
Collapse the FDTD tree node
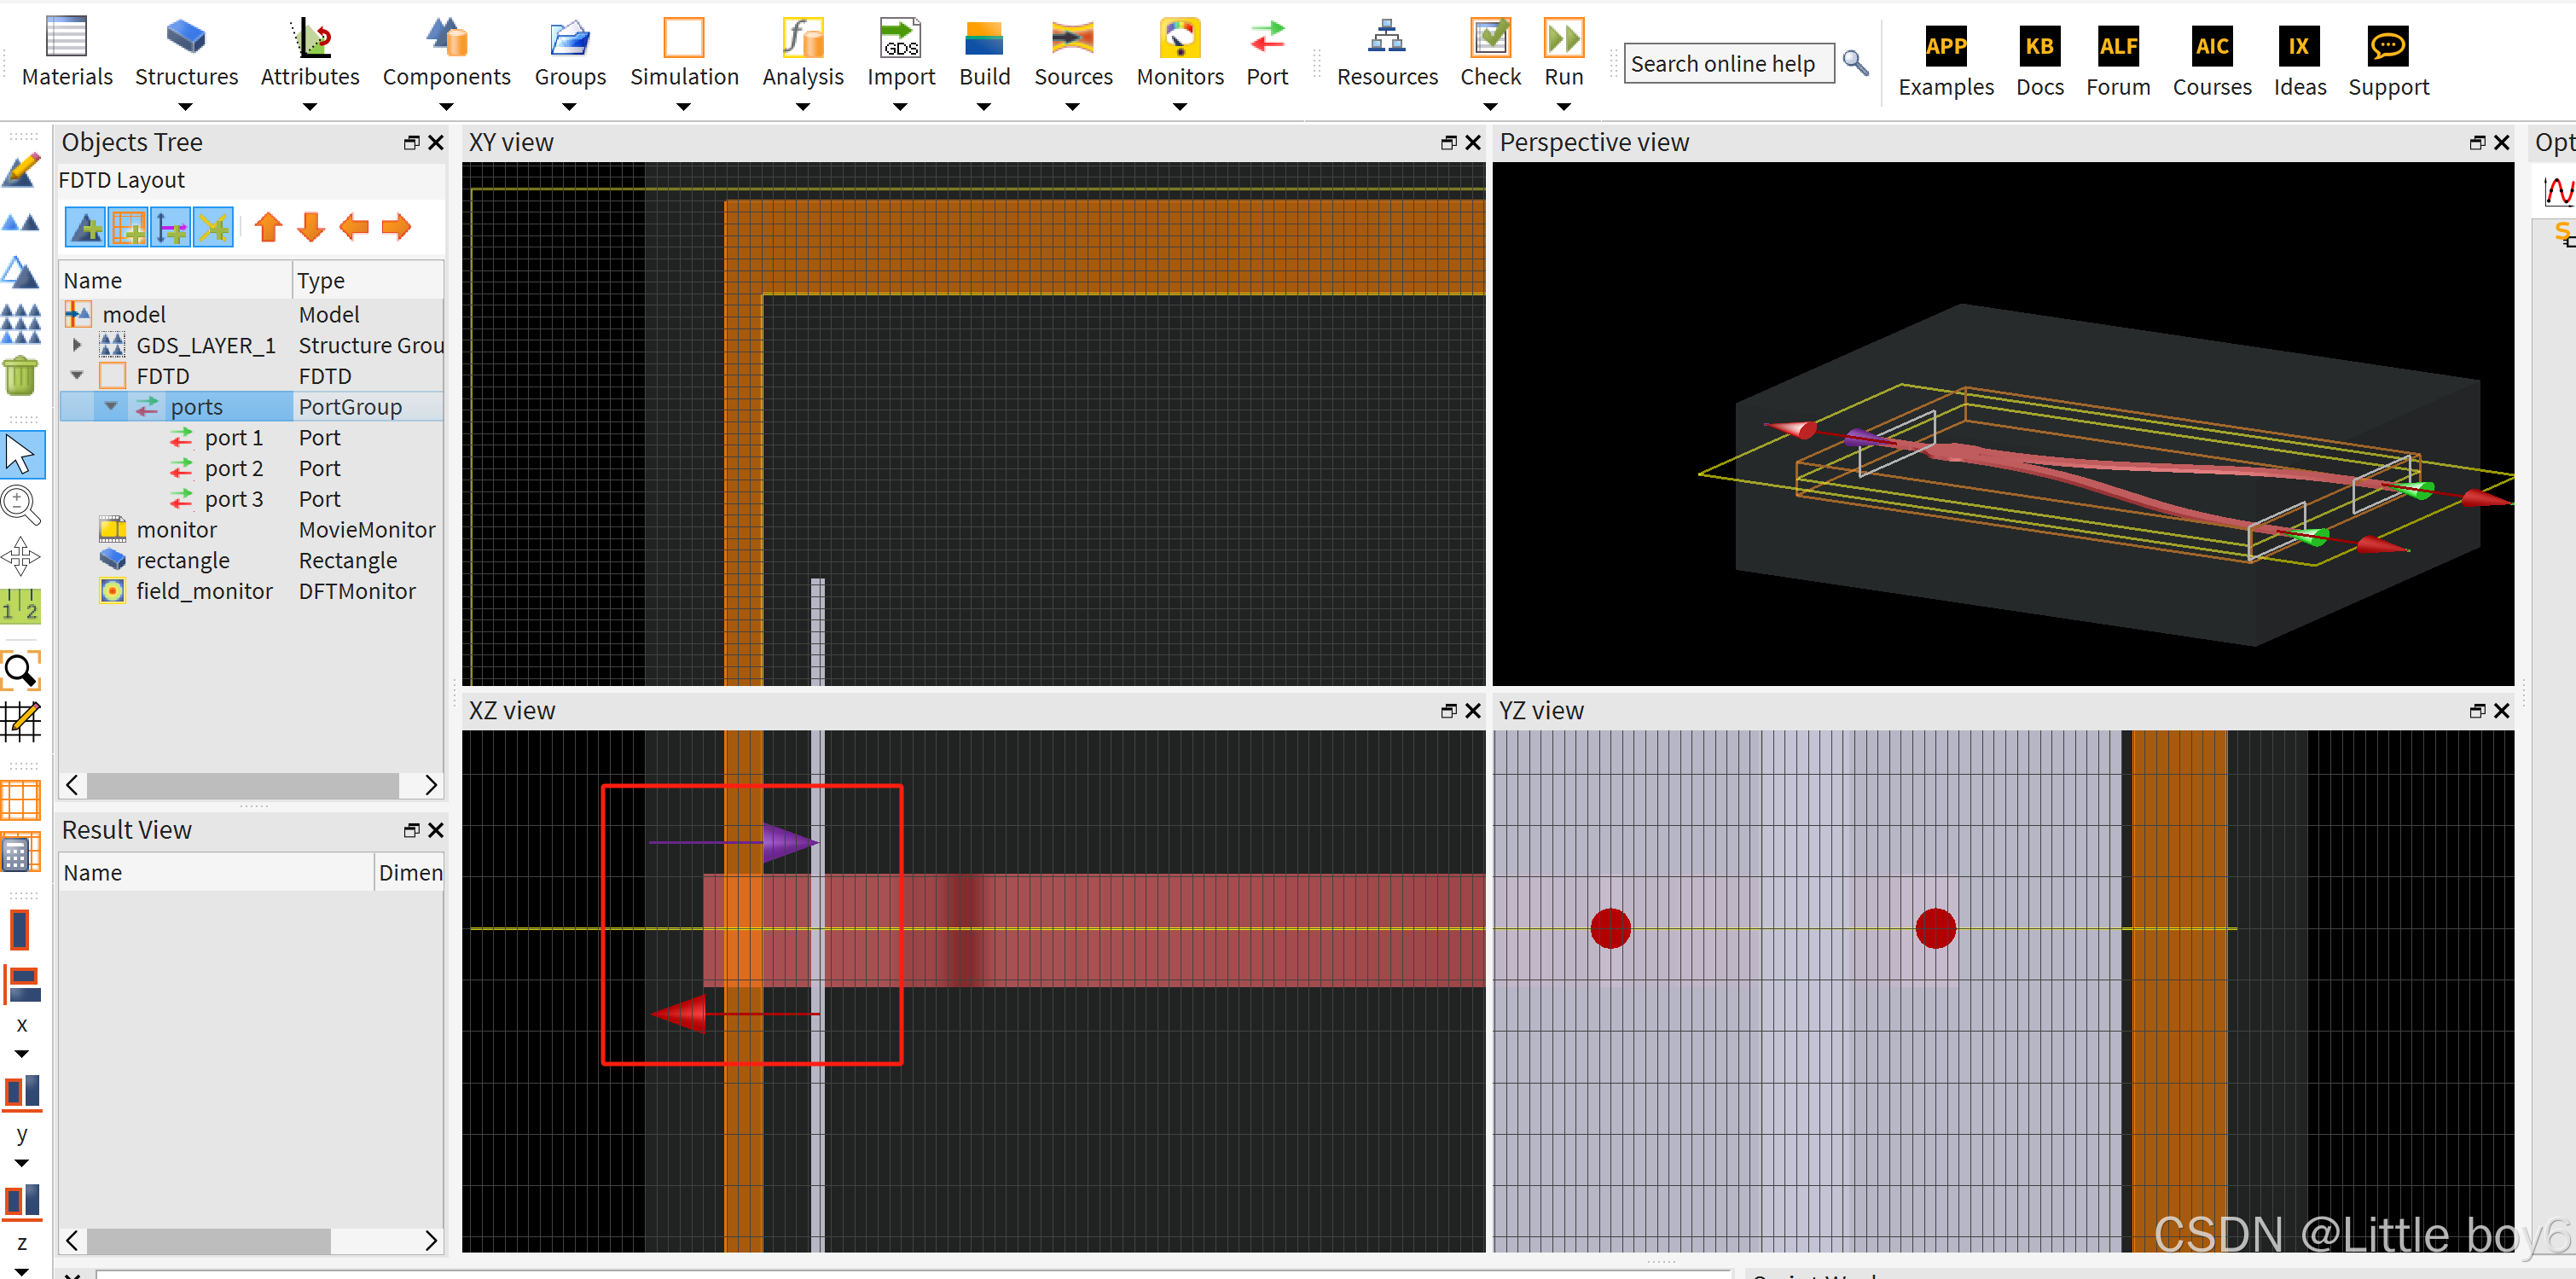(77, 376)
